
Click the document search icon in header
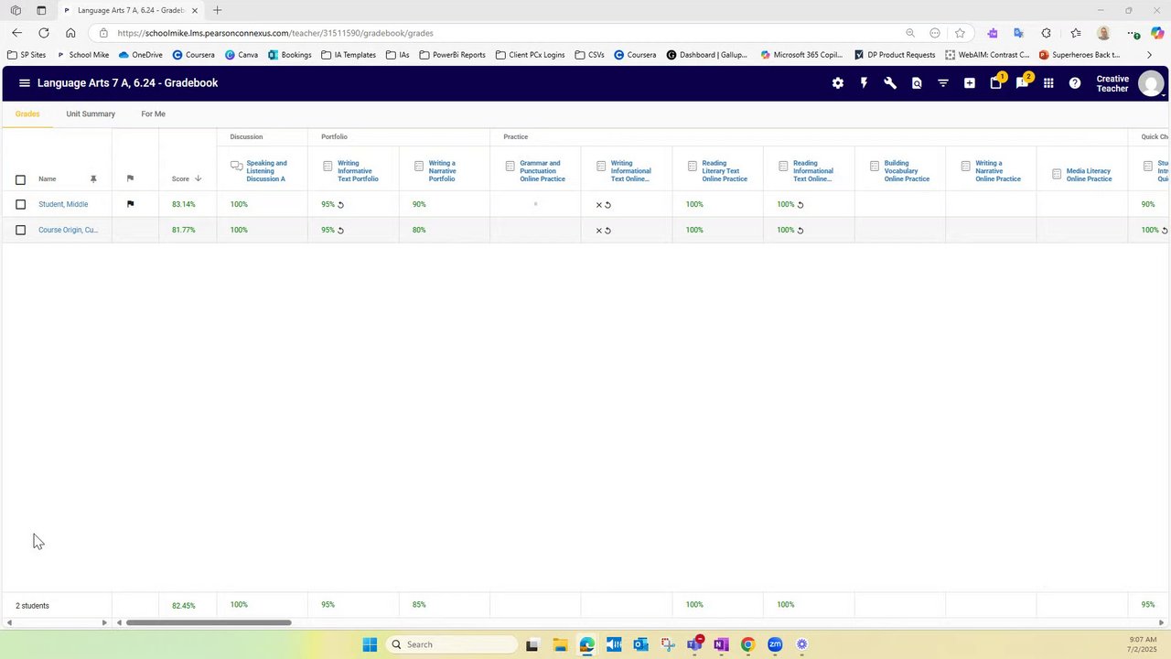917,83
